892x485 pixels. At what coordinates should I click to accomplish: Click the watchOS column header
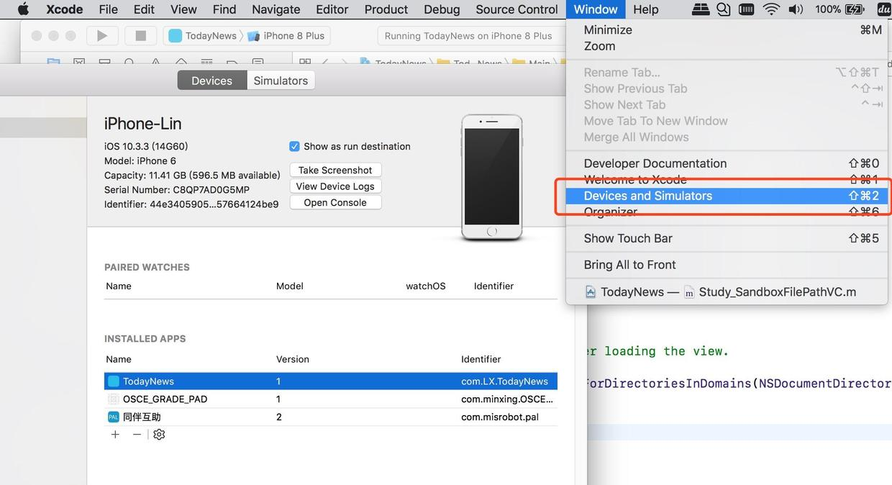426,286
